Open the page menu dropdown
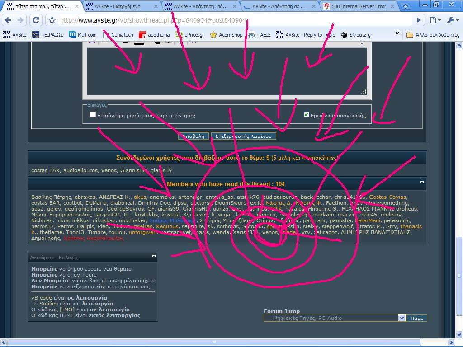Image resolution: width=463 pixels, height=347 pixels. (x=435, y=20)
